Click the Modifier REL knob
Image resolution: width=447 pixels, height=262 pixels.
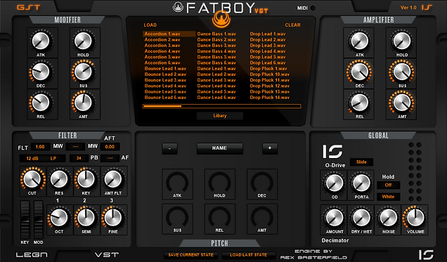(41, 103)
